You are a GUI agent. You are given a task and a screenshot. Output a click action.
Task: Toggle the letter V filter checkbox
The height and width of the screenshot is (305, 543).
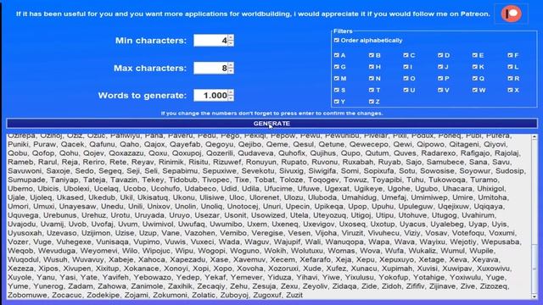(x=440, y=91)
